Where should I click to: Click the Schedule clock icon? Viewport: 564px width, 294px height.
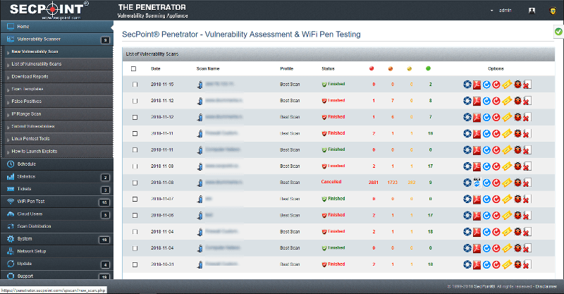point(11,164)
